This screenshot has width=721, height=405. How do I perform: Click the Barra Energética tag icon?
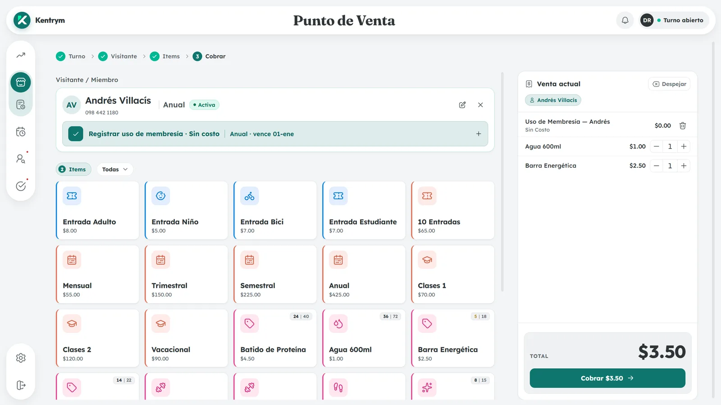click(x=427, y=323)
